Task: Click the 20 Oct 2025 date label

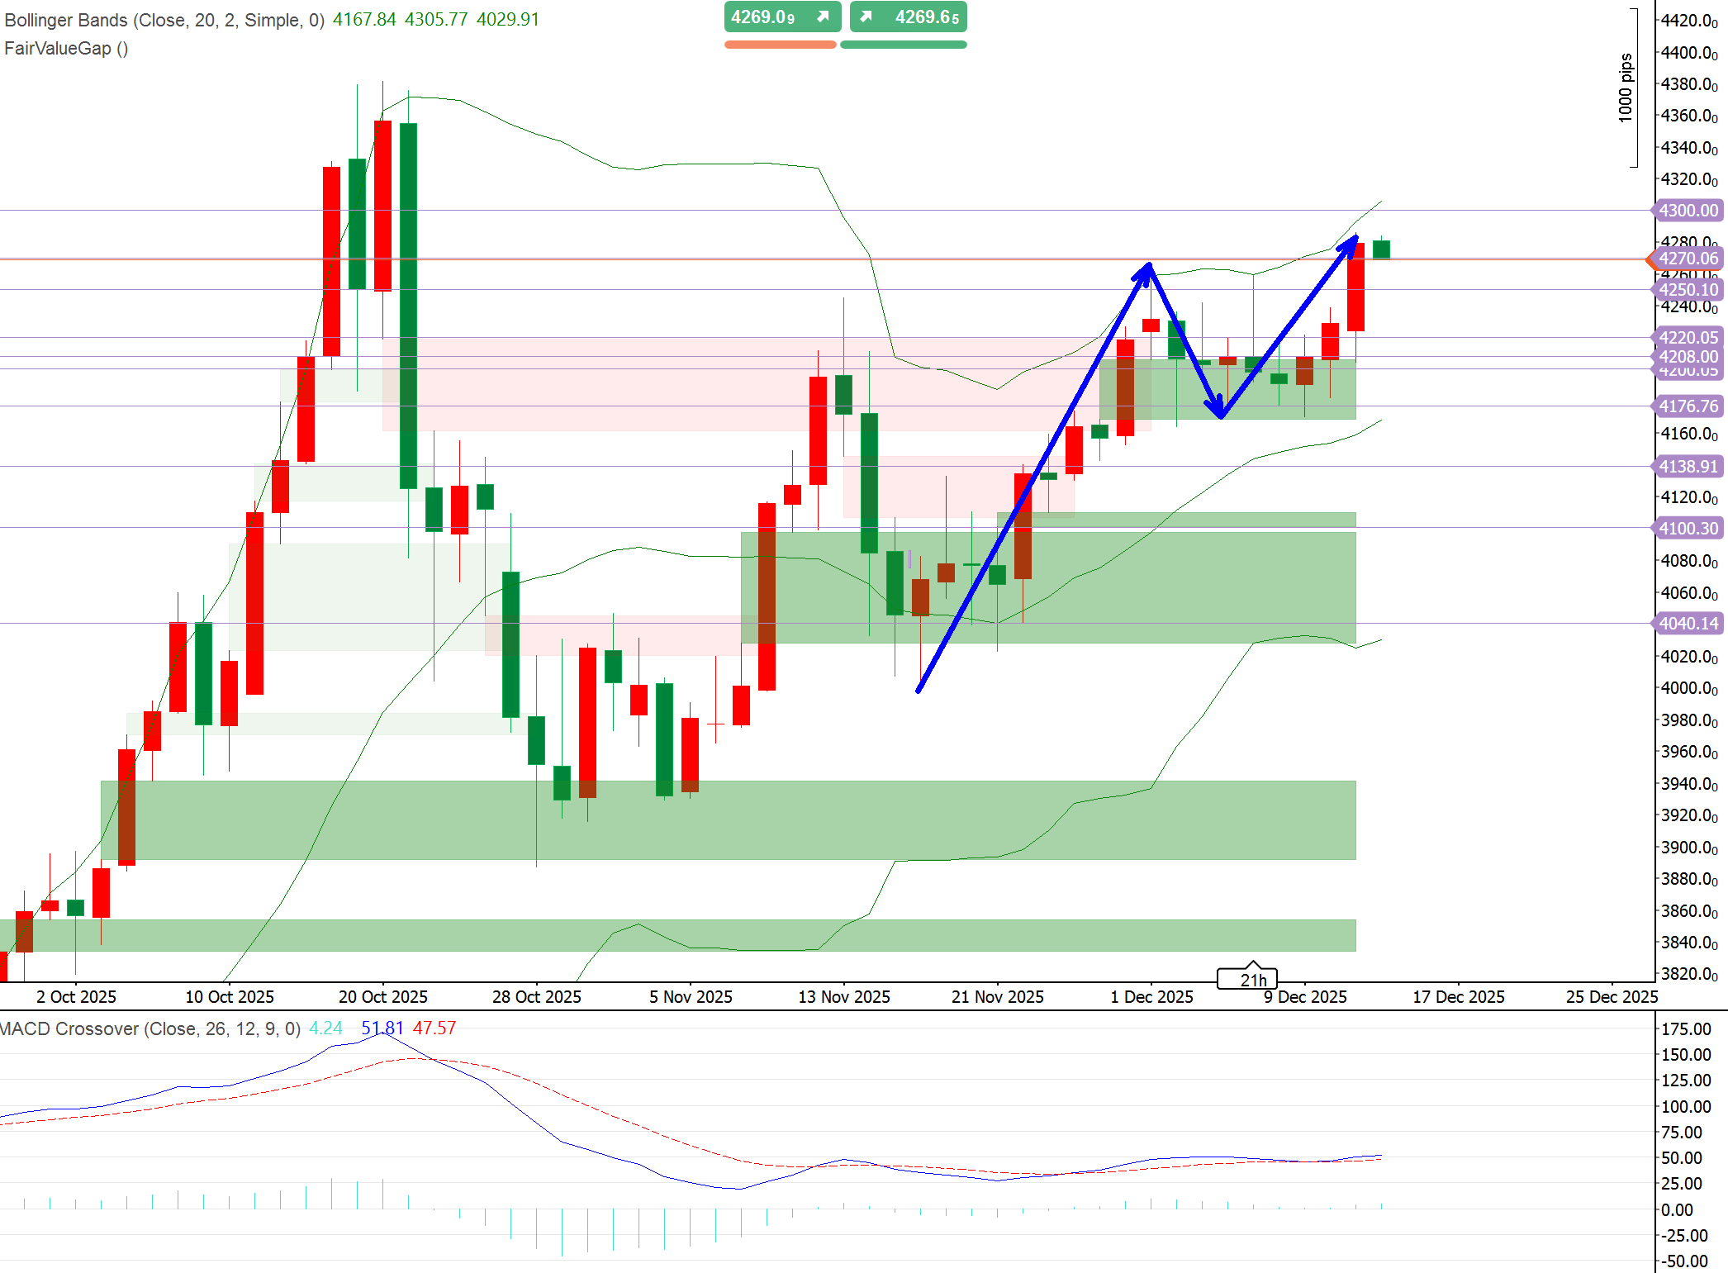Action: [x=383, y=997]
